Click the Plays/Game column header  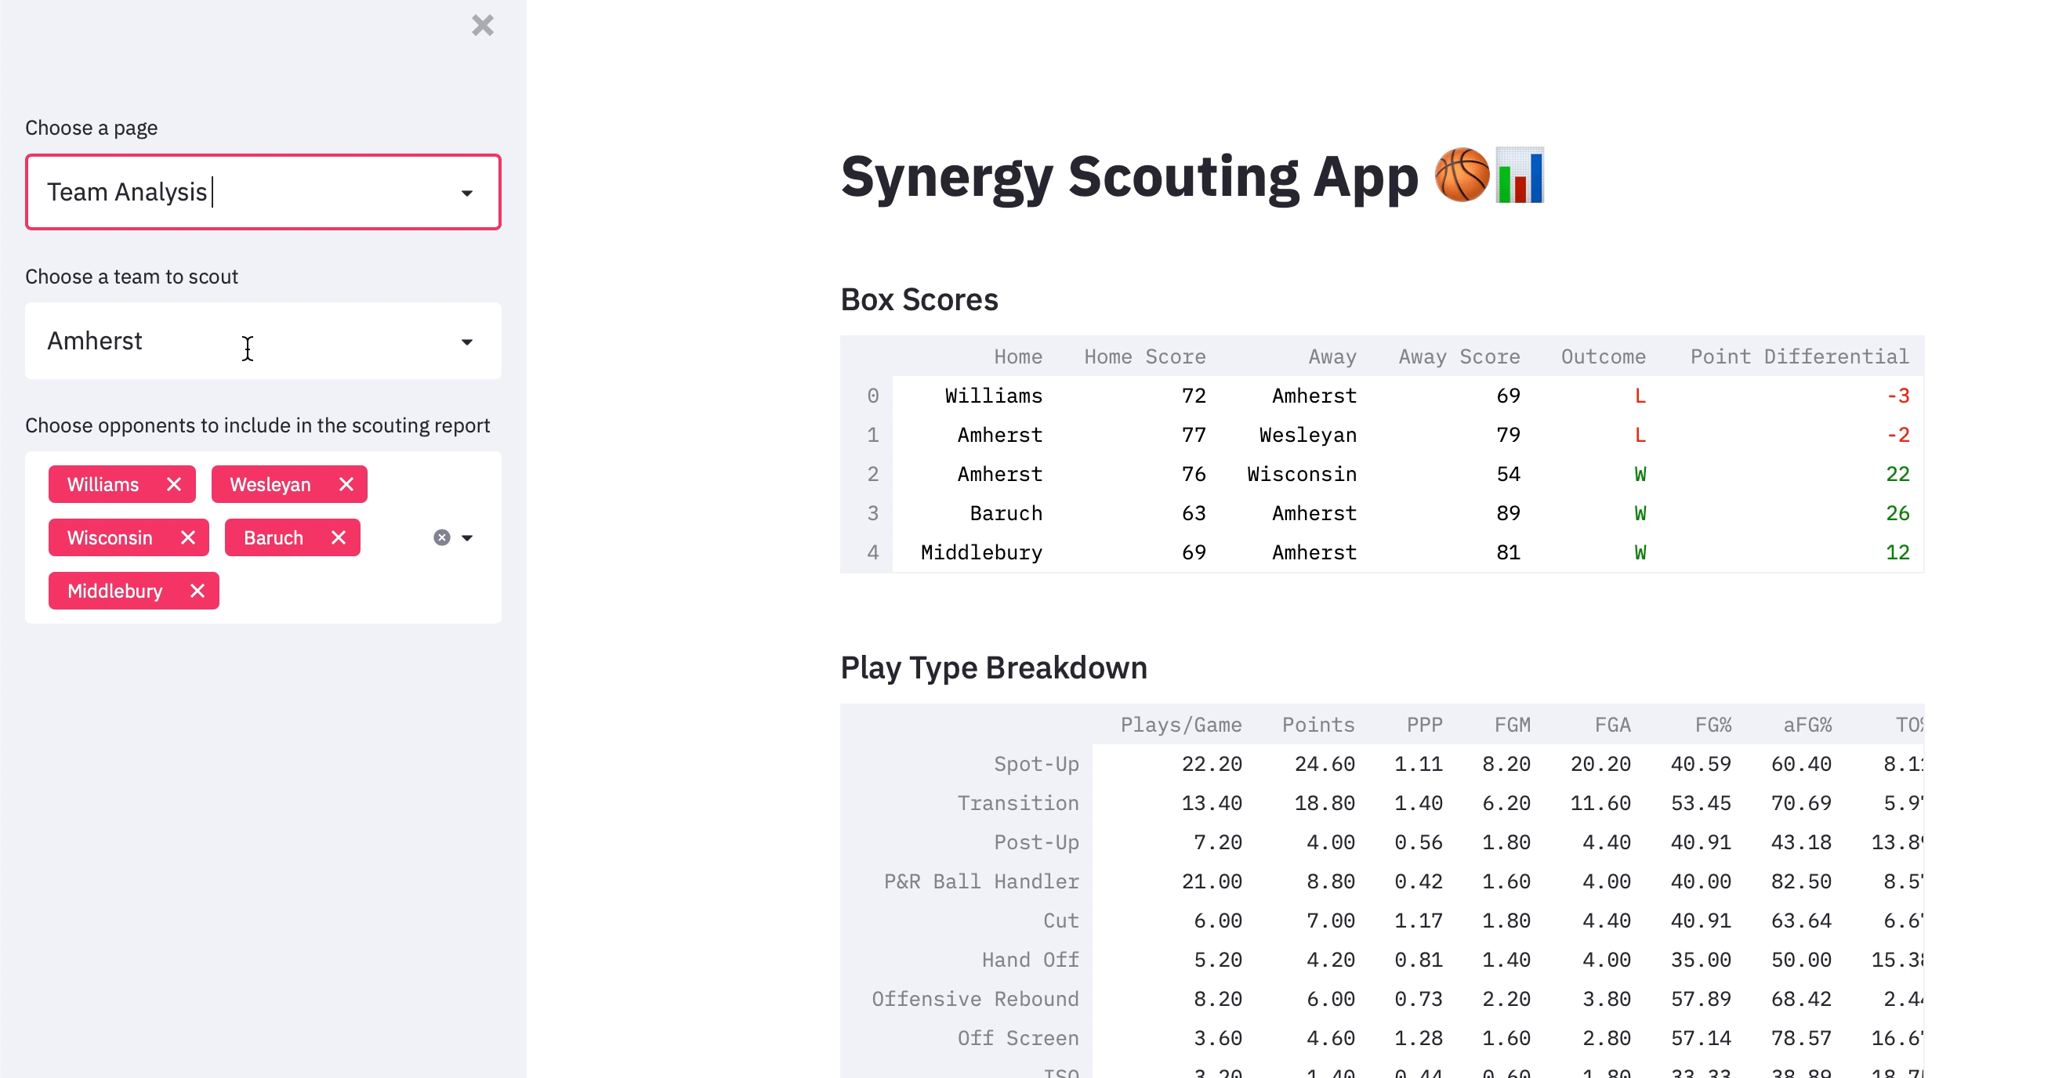pos(1180,725)
